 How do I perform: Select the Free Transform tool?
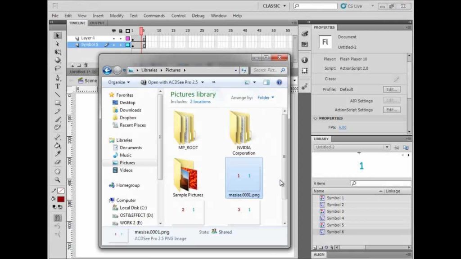click(x=58, y=52)
